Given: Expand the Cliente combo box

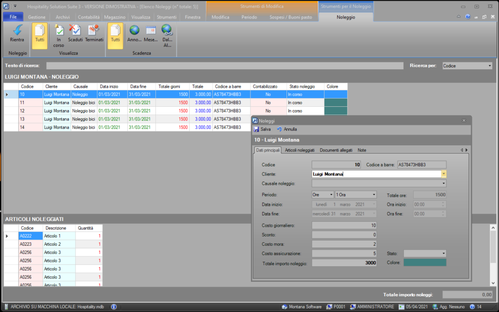Looking at the screenshot, I should point(443,174).
